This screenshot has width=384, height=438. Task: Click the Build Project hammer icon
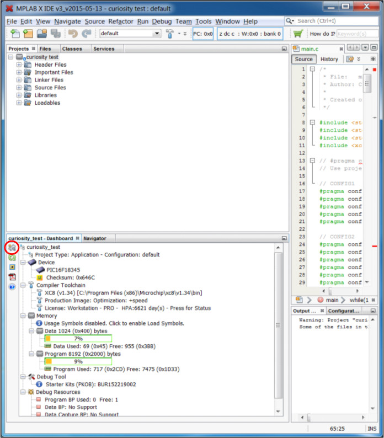point(169,34)
